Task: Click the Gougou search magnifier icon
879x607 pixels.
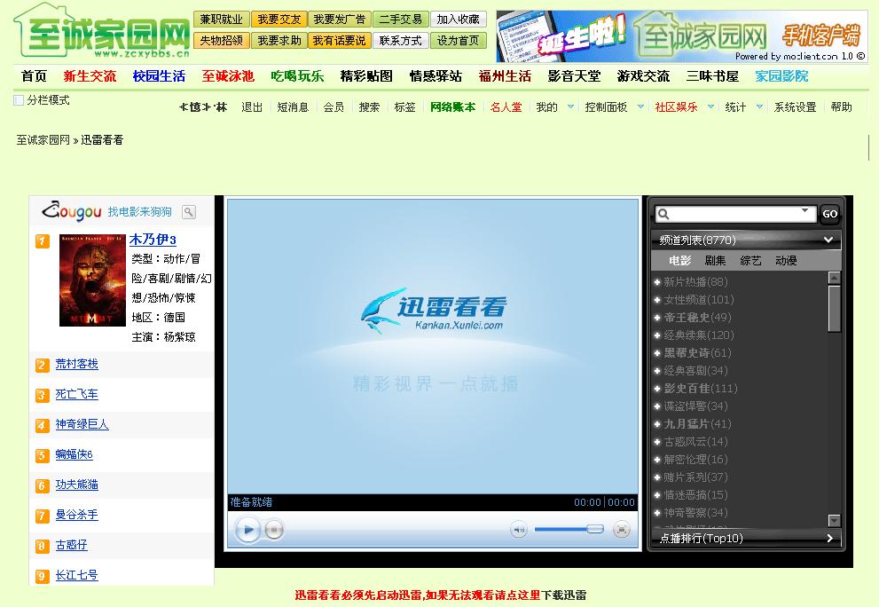Action: pos(189,212)
